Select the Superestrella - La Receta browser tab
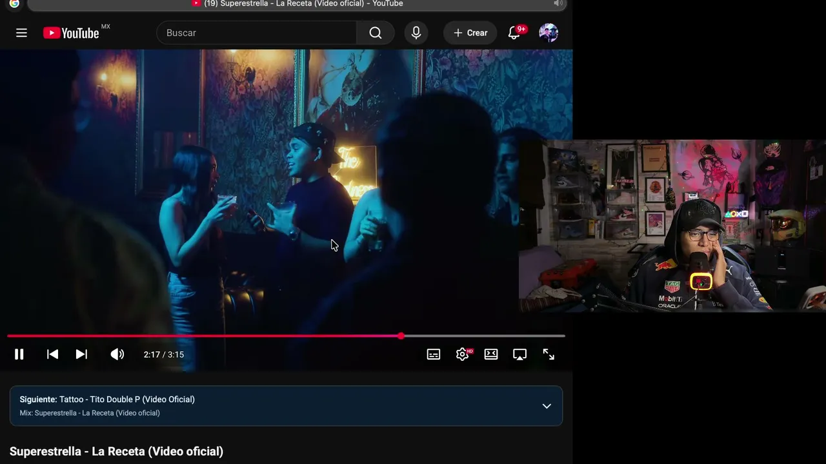 (297, 4)
